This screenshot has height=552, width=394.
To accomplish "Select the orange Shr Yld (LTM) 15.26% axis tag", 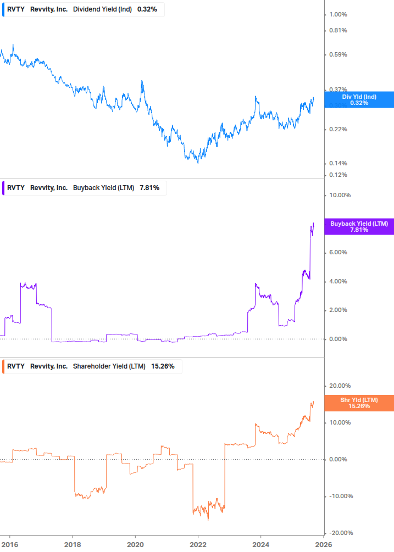I will pyautogui.click(x=359, y=403).
